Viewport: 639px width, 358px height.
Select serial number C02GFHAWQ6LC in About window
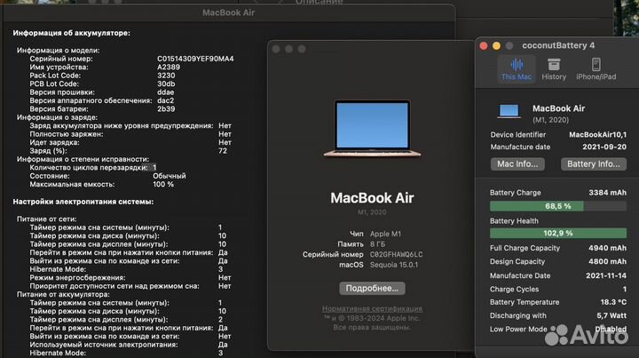click(396, 254)
